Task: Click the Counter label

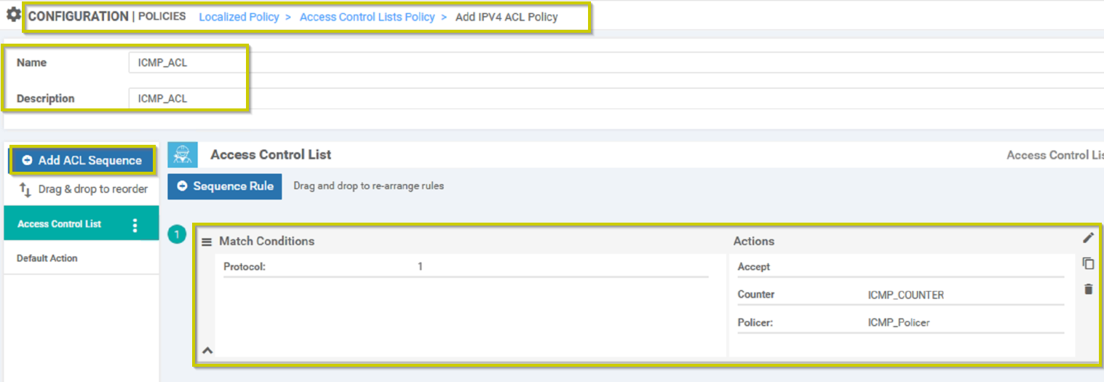Action: pos(756,295)
